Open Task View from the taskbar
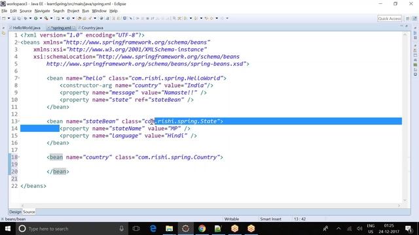The image size is (419, 235). 136,228
